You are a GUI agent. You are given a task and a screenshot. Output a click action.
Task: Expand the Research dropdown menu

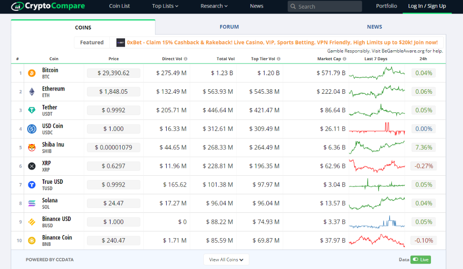[x=214, y=6]
